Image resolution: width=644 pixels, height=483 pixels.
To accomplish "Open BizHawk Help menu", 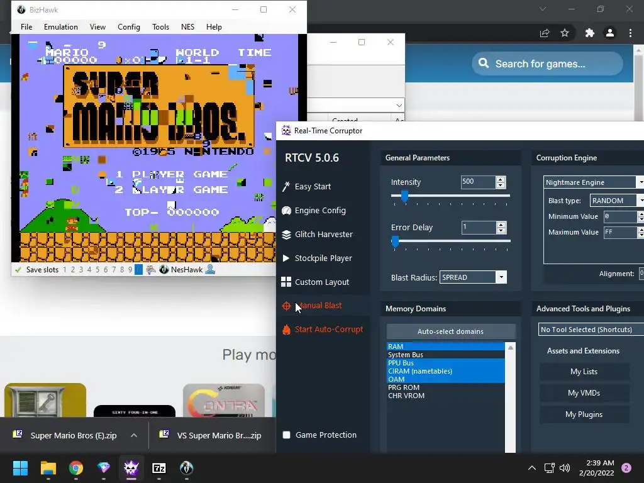I will pos(214,26).
